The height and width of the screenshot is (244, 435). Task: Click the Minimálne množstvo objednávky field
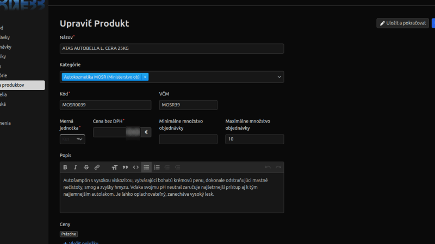pos(188,139)
